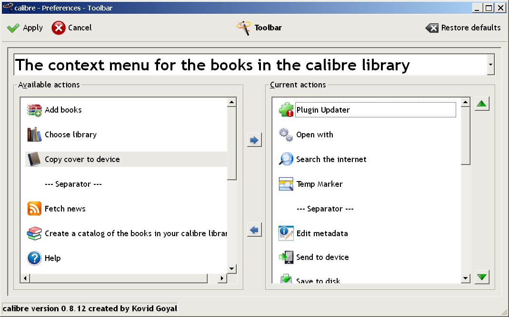Viewport: 509px width, 317px height.
Task: Click the Copy cover to device icon
Action: pyautogui.click(x=34, y=159)
